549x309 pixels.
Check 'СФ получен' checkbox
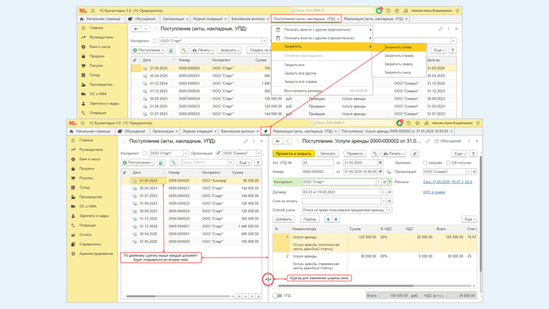[448, 163]
